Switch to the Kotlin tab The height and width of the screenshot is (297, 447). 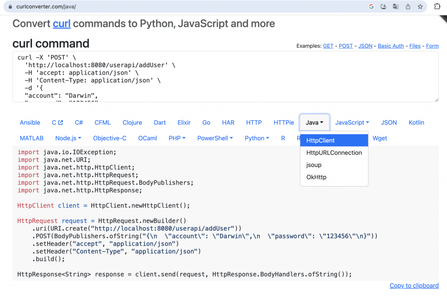(416, 123)
